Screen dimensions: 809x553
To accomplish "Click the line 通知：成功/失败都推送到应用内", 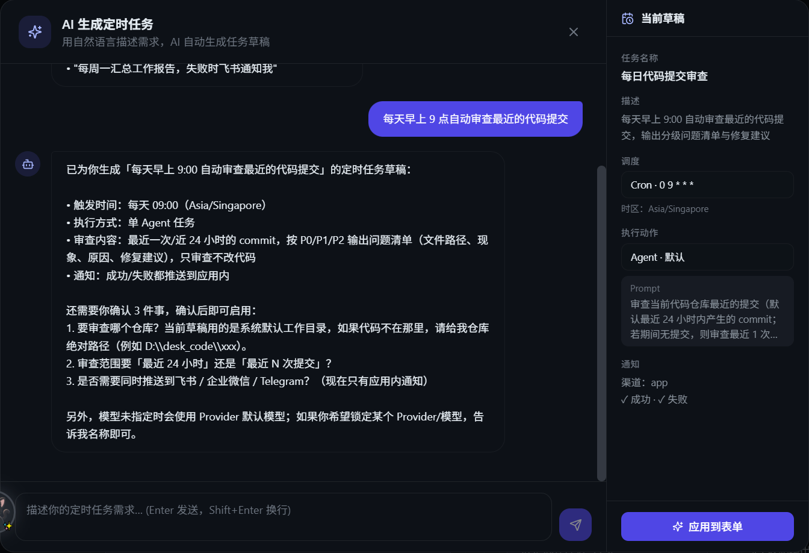I will (x=147, y=276).
